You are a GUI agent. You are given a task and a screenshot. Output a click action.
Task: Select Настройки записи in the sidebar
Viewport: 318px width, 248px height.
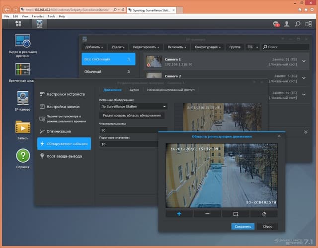[63, 106]
